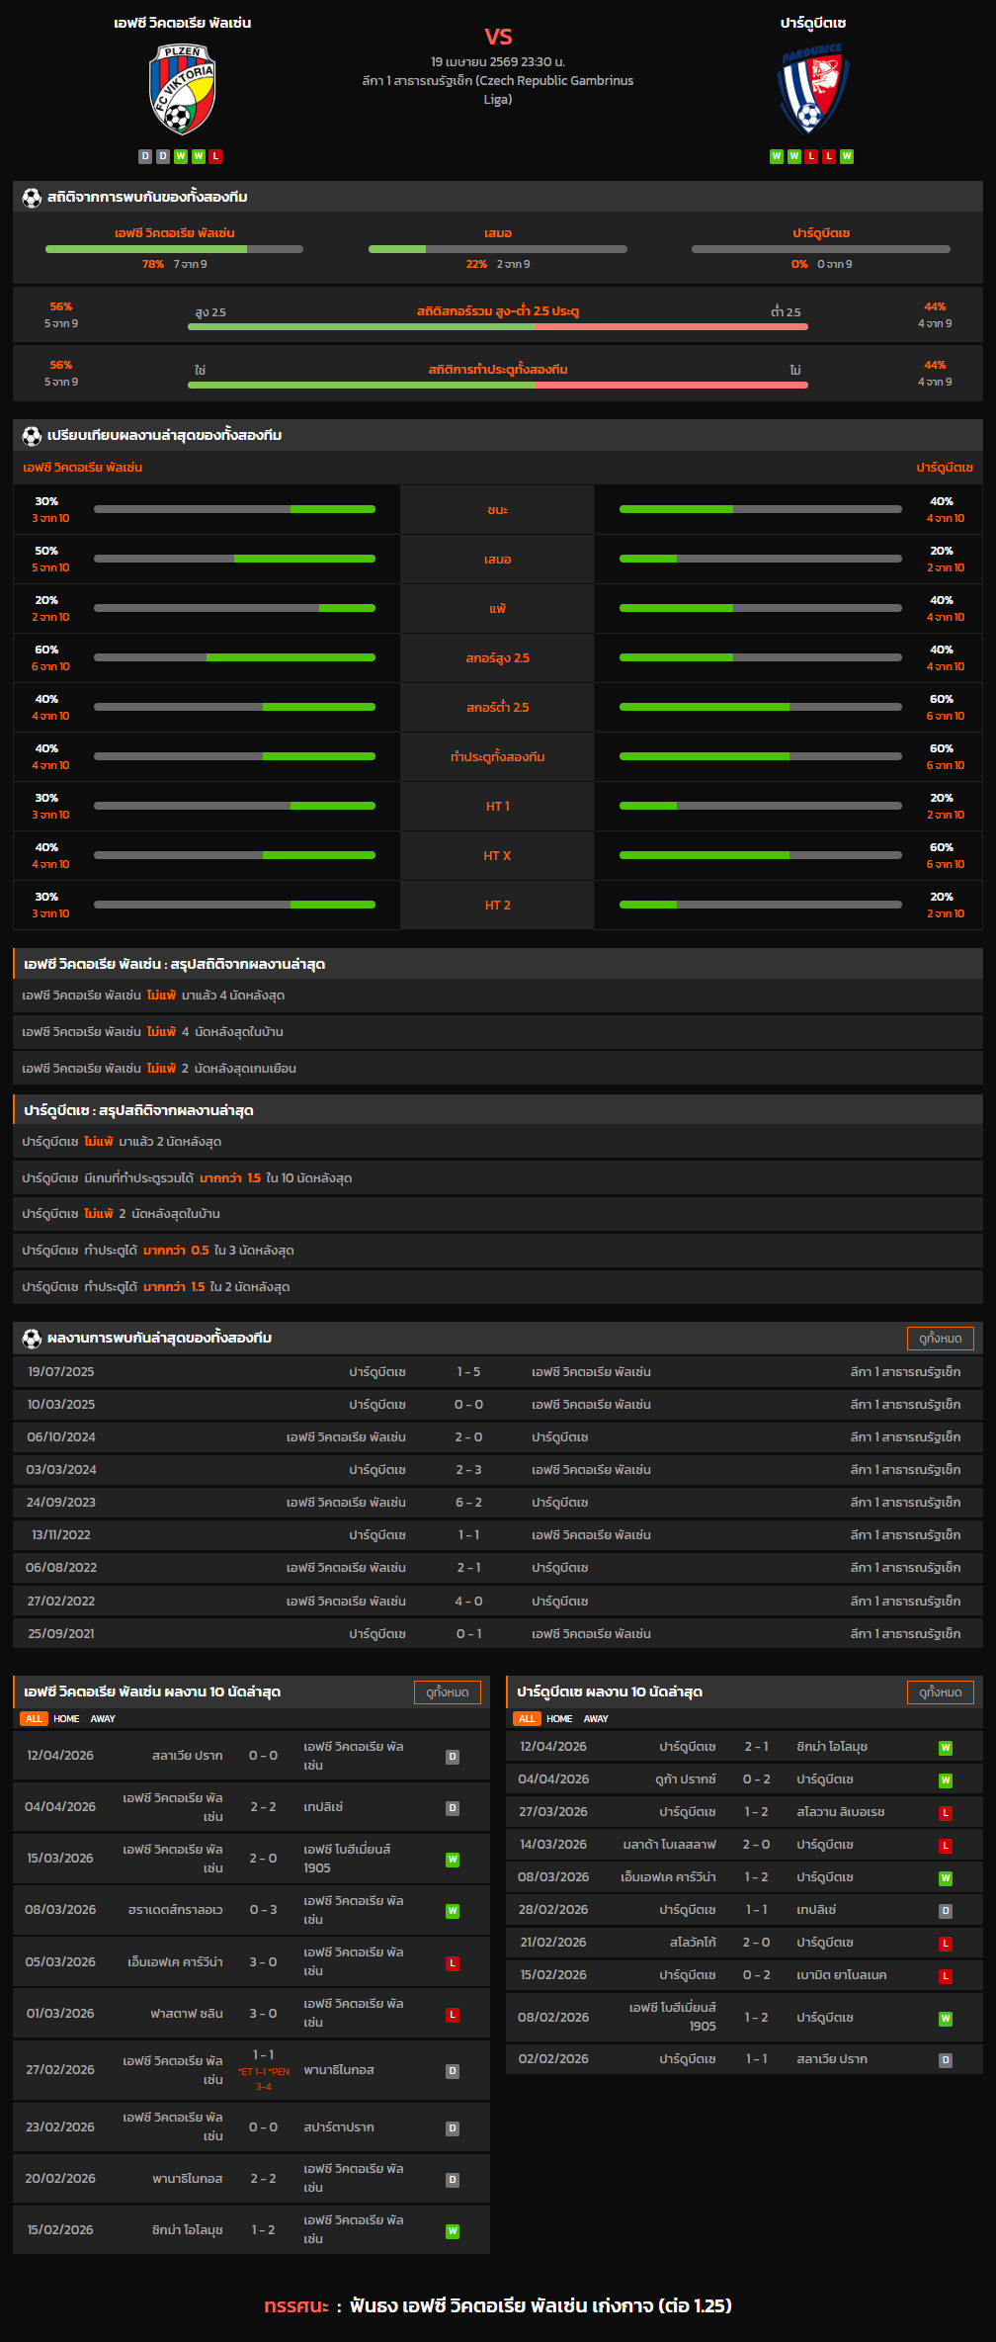Image resolution: width=996 pixels, height=2342 pixels.
Task: Open view-all button for Plzen last 10 matches
Action: point(447,1692)
